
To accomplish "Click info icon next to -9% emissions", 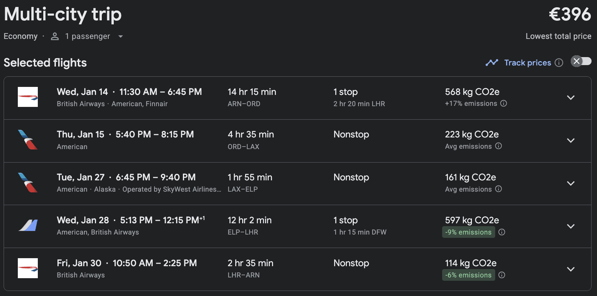I will click(502, 232).
